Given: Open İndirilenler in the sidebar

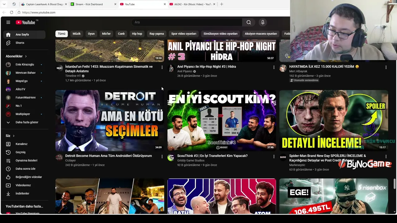Looking at the screenshot, I should (25, 194).
